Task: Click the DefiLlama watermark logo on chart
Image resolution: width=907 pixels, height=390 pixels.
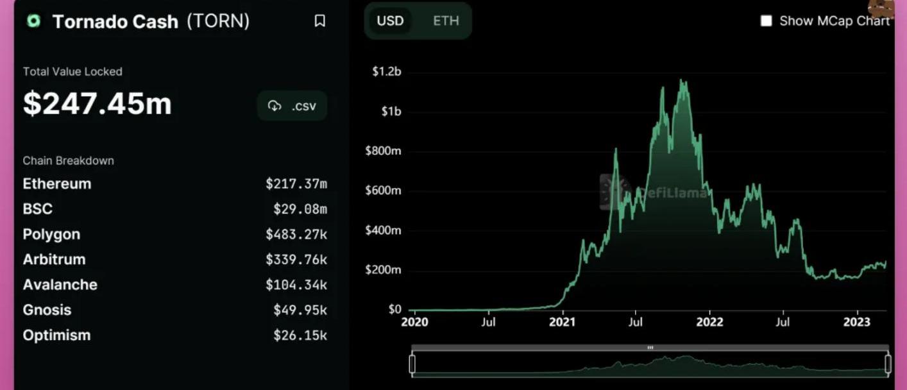Action: pyautogui.click(x=614, y=191)
